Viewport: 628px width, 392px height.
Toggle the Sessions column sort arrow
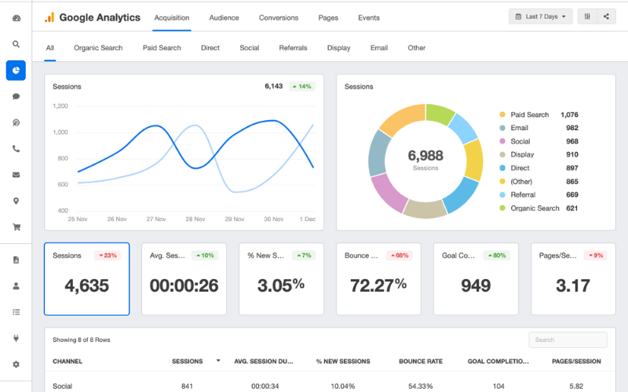pyautogui.click(x=218, y=361)
